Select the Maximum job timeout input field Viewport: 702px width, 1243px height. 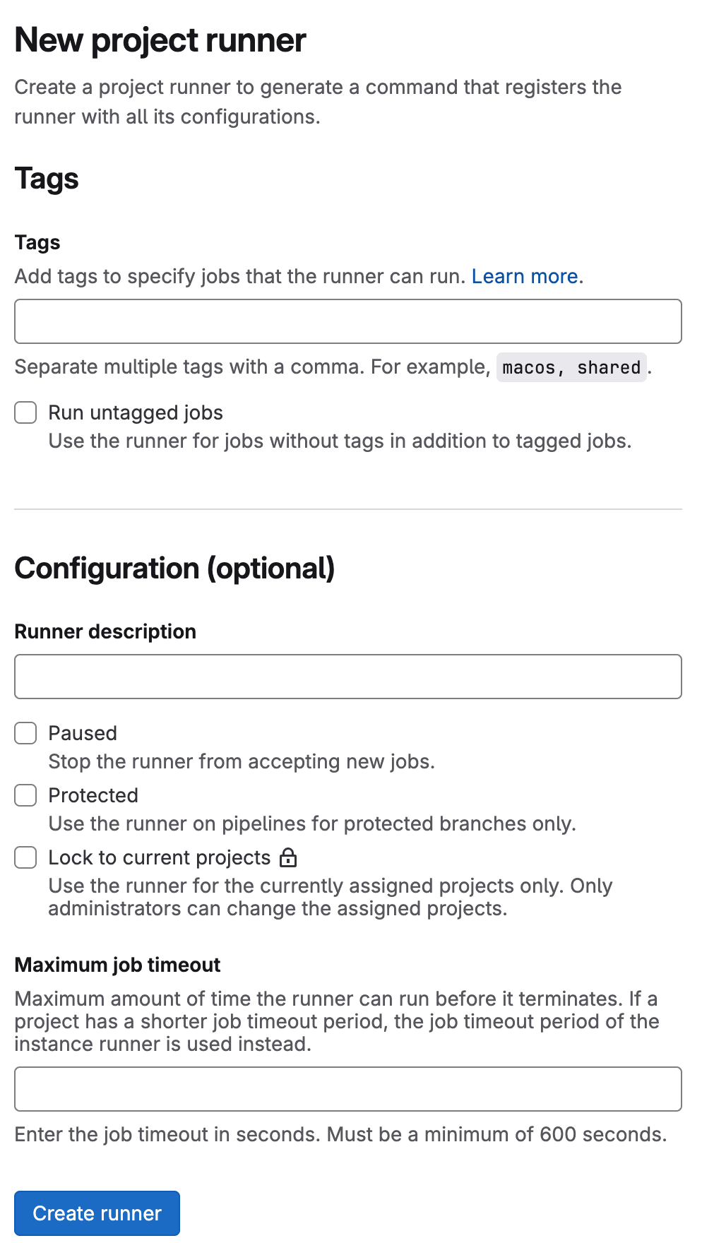tap(347, 1089)
